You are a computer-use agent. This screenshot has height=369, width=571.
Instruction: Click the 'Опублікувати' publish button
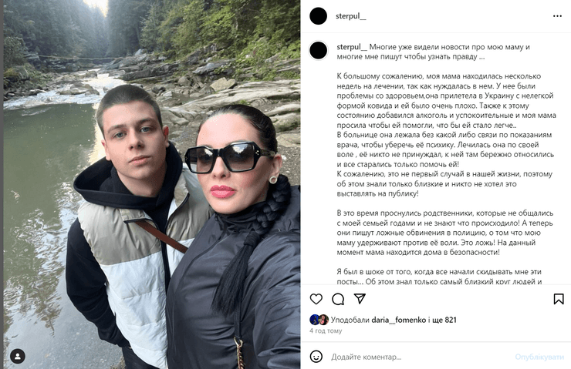(539, 357)
